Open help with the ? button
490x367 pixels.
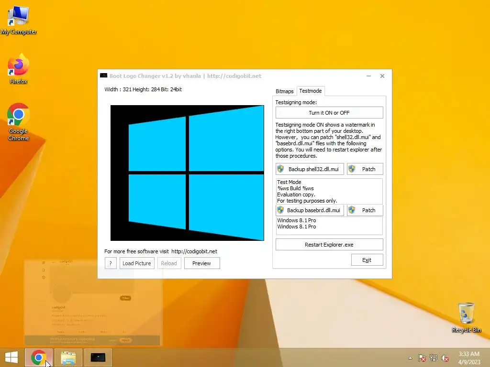(111, 263)
